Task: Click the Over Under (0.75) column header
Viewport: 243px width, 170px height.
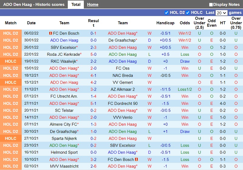Action: (x=236, y=23)
